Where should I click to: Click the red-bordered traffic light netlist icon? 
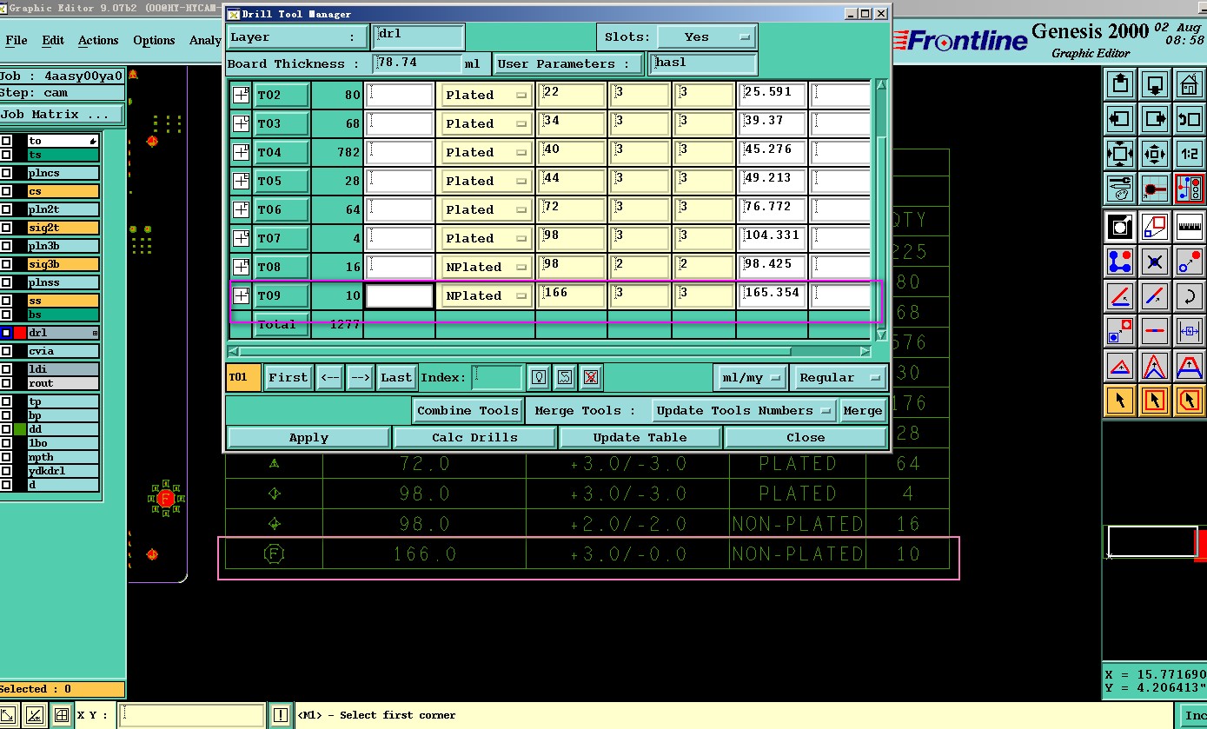[x=1189, y=188]
